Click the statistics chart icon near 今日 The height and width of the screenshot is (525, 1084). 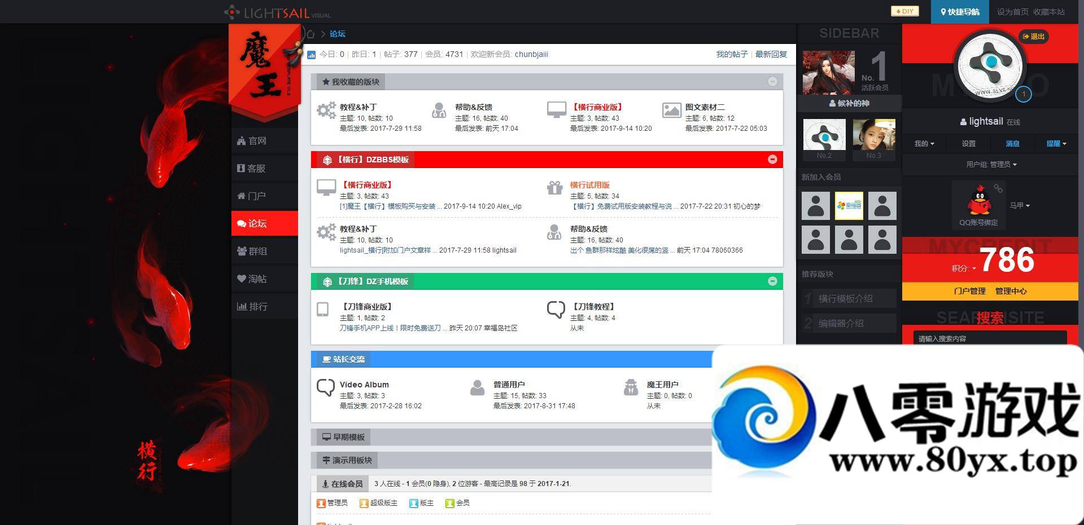pos(312,55)
